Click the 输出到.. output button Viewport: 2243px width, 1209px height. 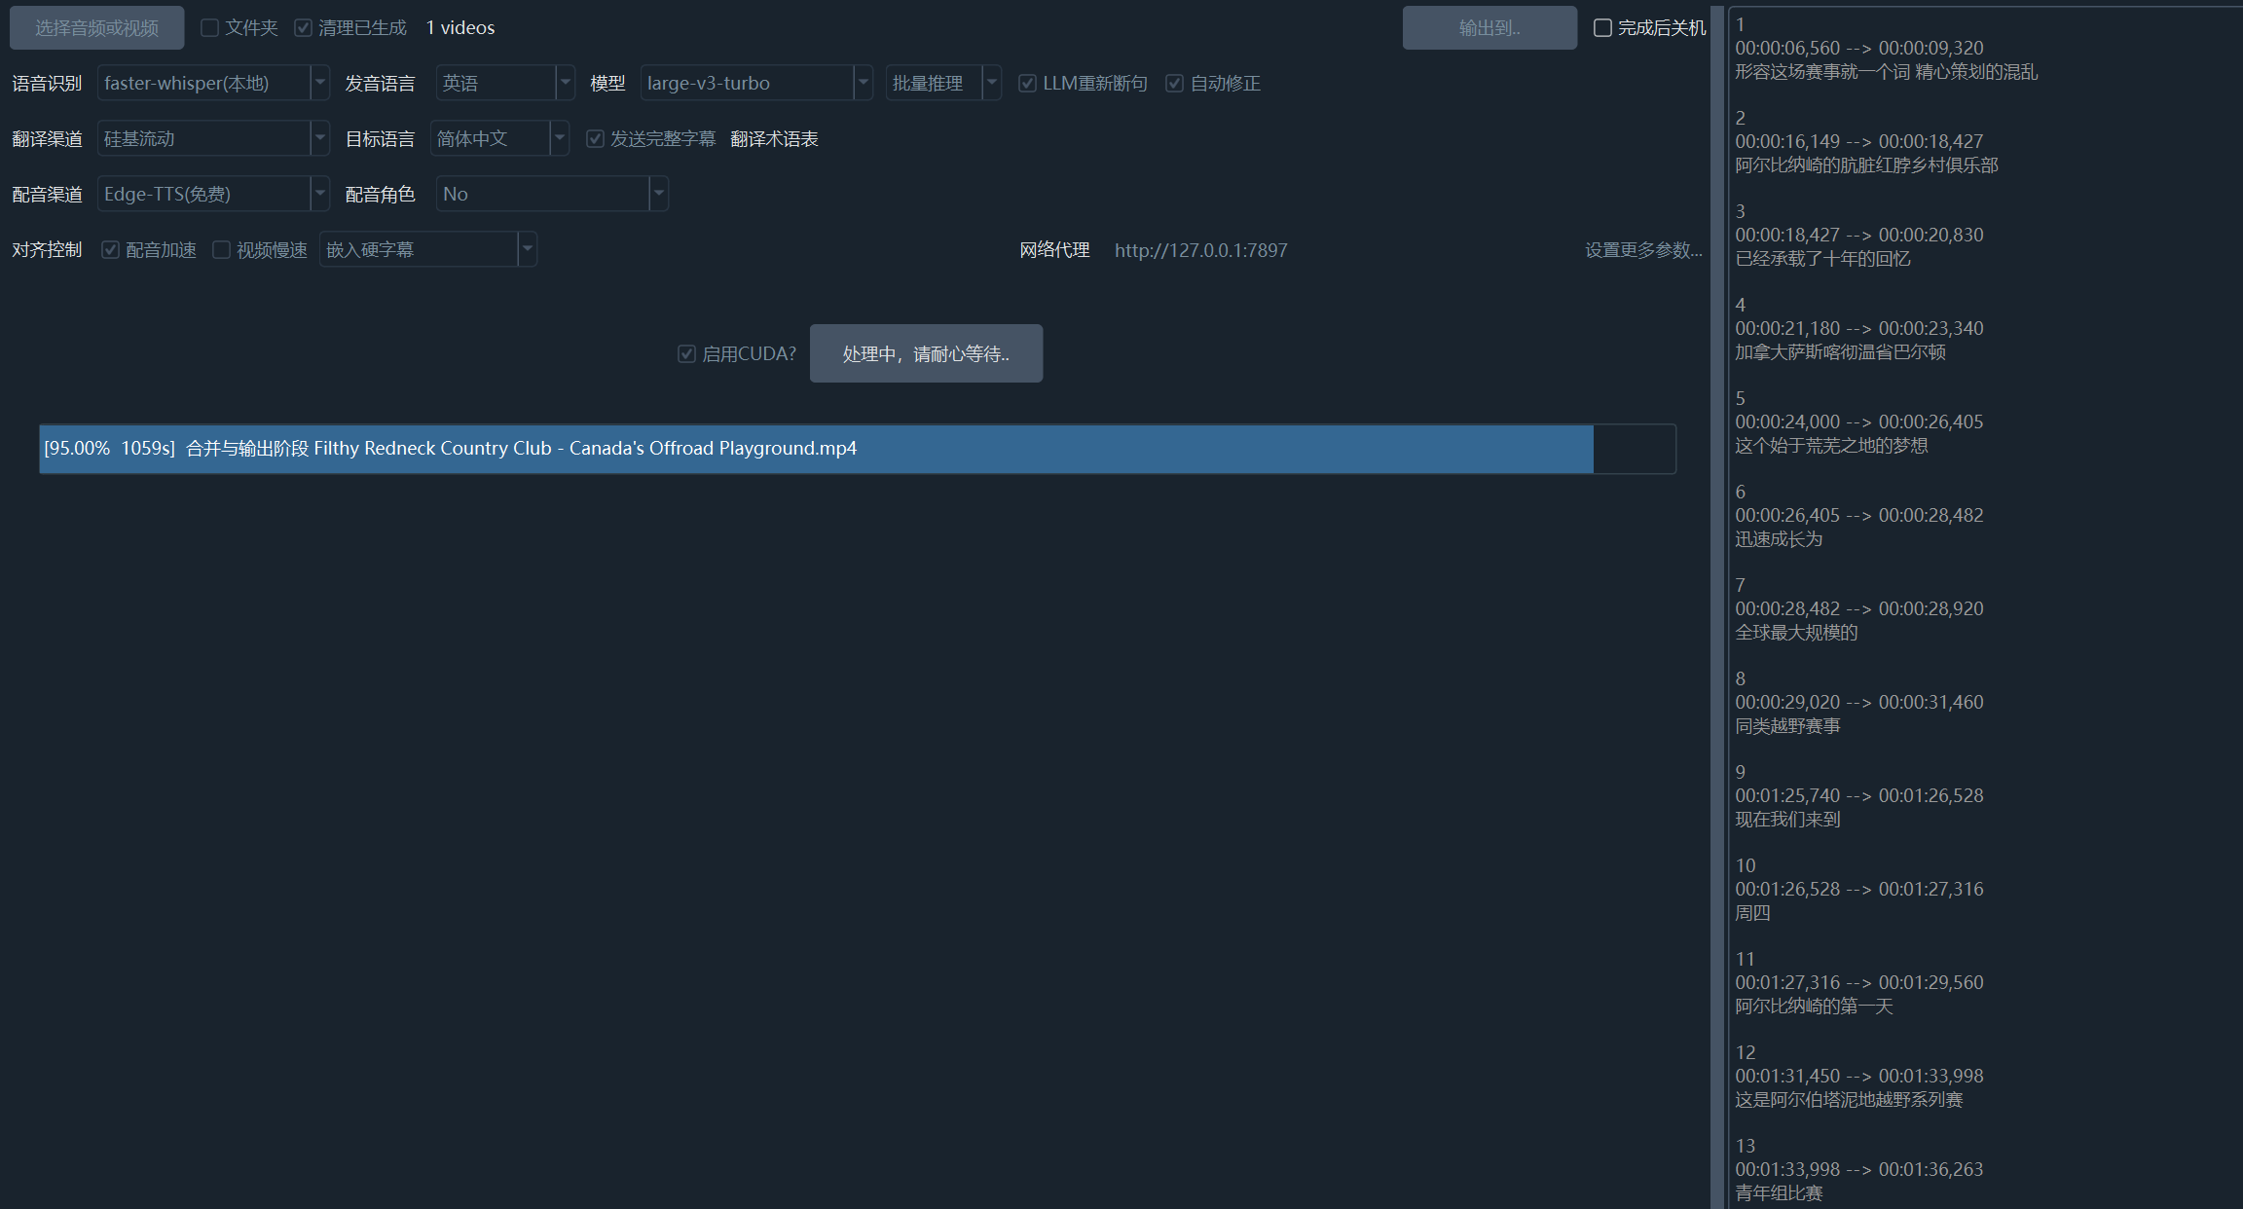click(1489, 28)
